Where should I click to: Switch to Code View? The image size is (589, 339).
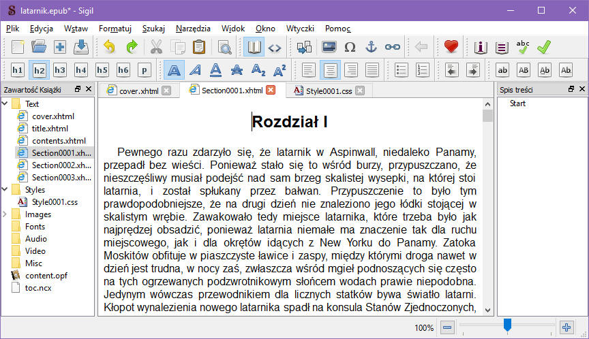click(x=274, y=47)
